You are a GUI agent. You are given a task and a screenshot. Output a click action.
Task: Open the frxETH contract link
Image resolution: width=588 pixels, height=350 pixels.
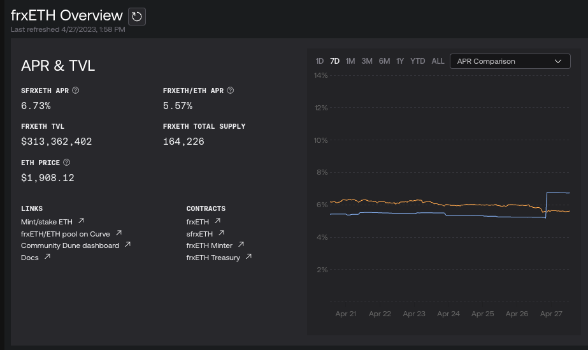pyautogui.click(x=197, y=221)
